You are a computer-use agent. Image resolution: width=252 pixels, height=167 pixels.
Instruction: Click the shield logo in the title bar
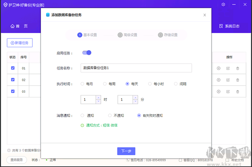[x=5, y=5]
